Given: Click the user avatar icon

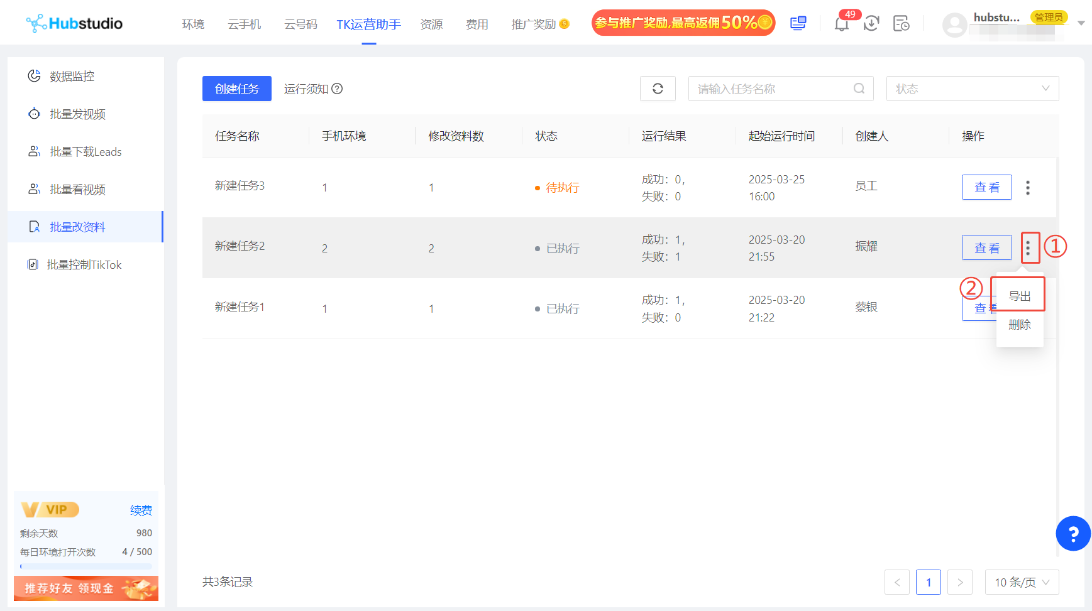Looking at the screenshot, I should [x=954, y=25].
